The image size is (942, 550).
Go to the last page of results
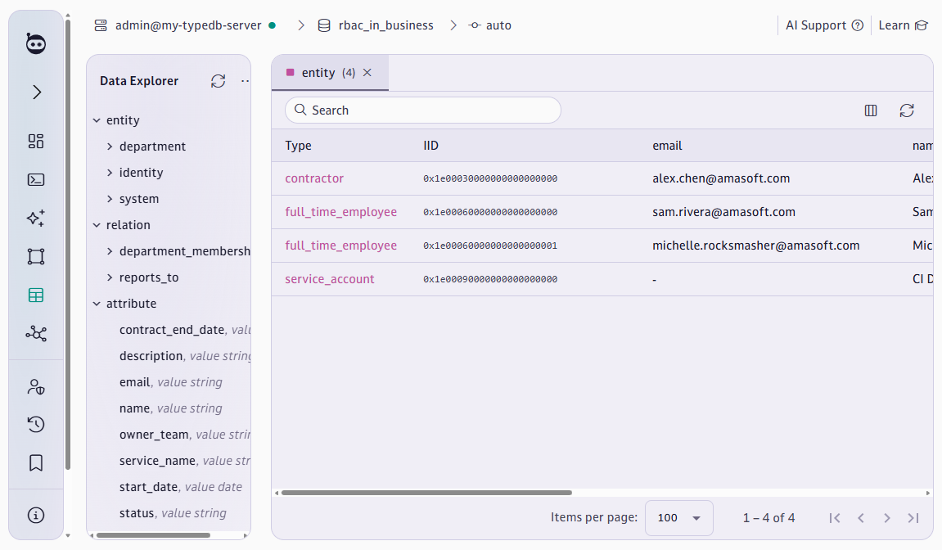913,518
